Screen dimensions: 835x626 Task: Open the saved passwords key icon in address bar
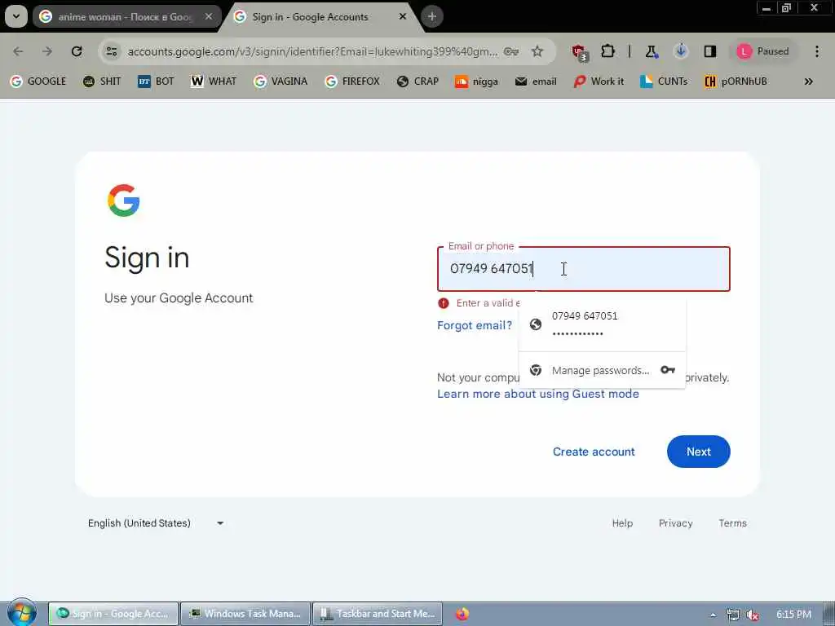511,51
